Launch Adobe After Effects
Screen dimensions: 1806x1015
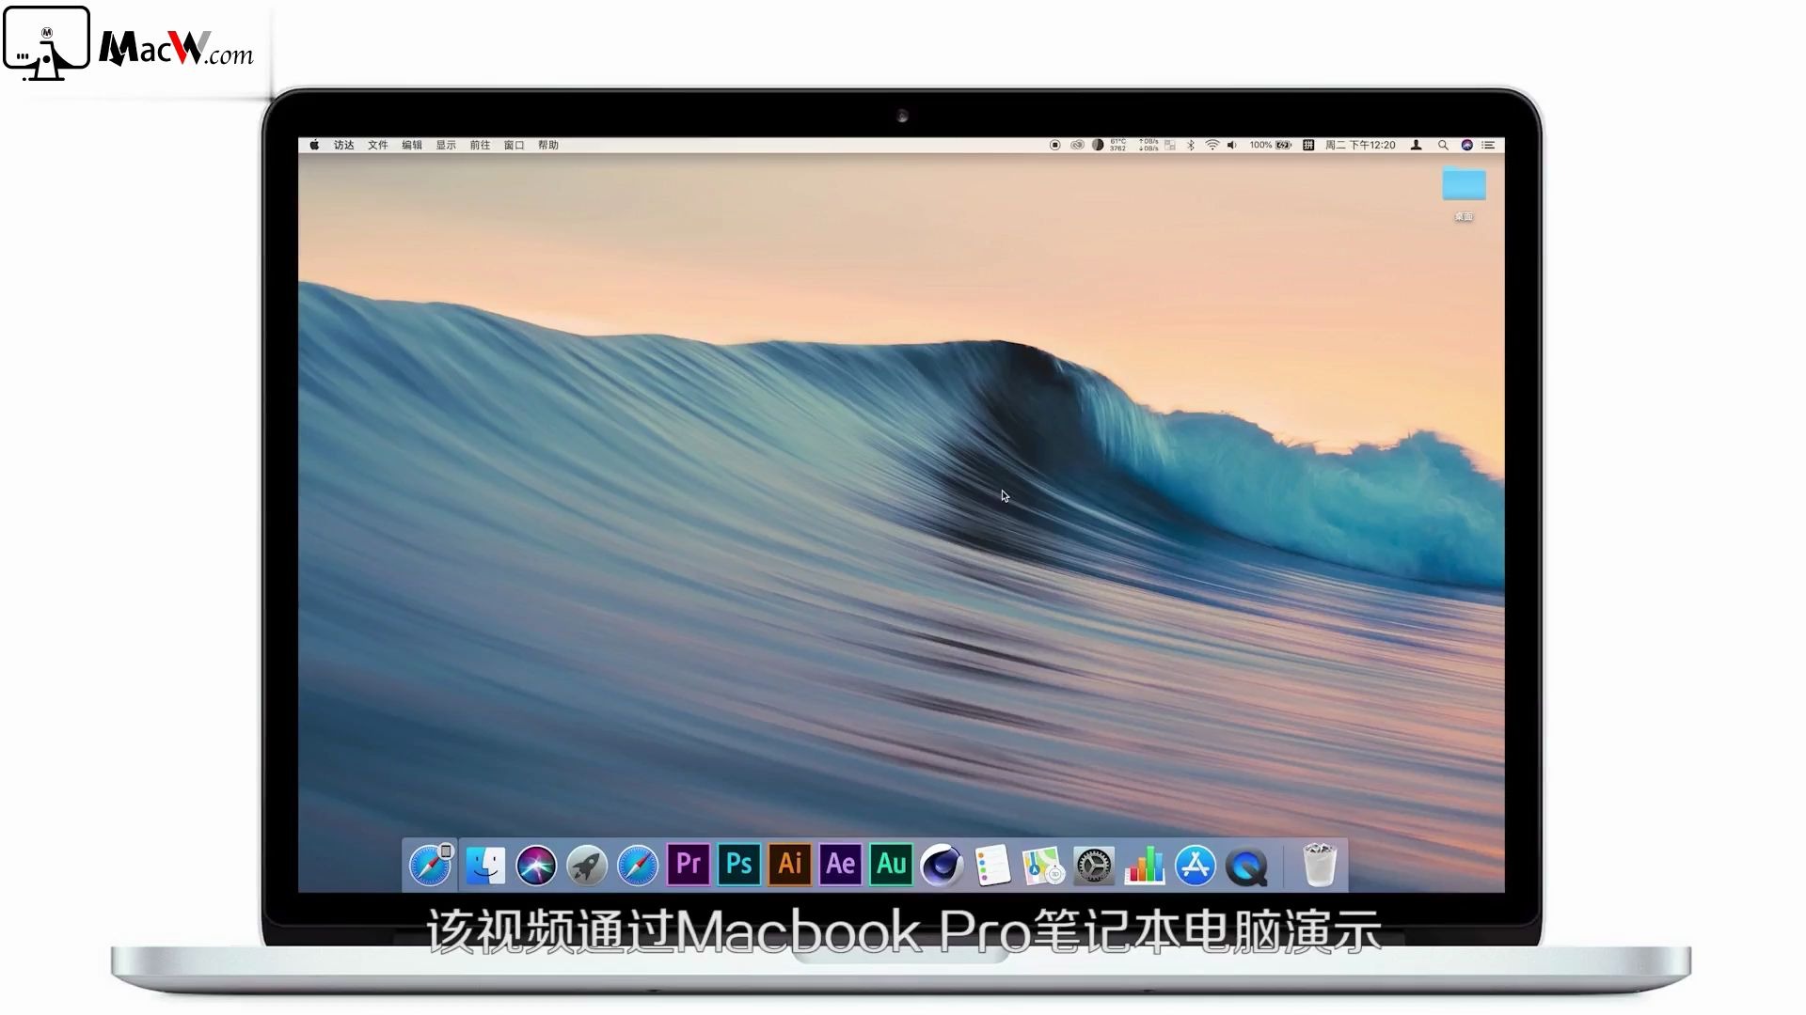point(840,864)
